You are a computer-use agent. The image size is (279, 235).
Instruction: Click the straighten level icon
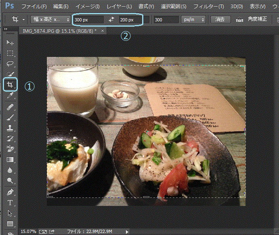(x=239, y=19)
